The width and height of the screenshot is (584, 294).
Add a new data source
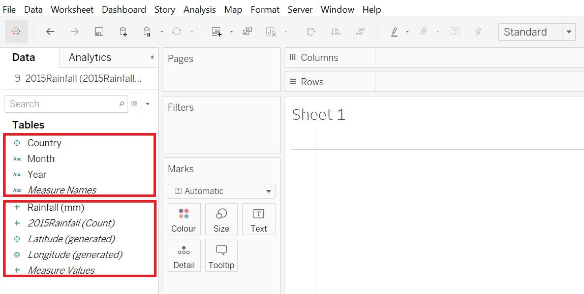point(123,31)
